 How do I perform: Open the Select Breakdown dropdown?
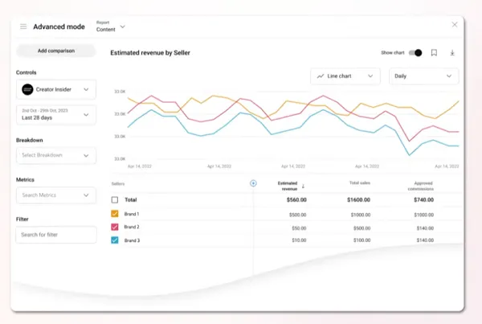55,155
